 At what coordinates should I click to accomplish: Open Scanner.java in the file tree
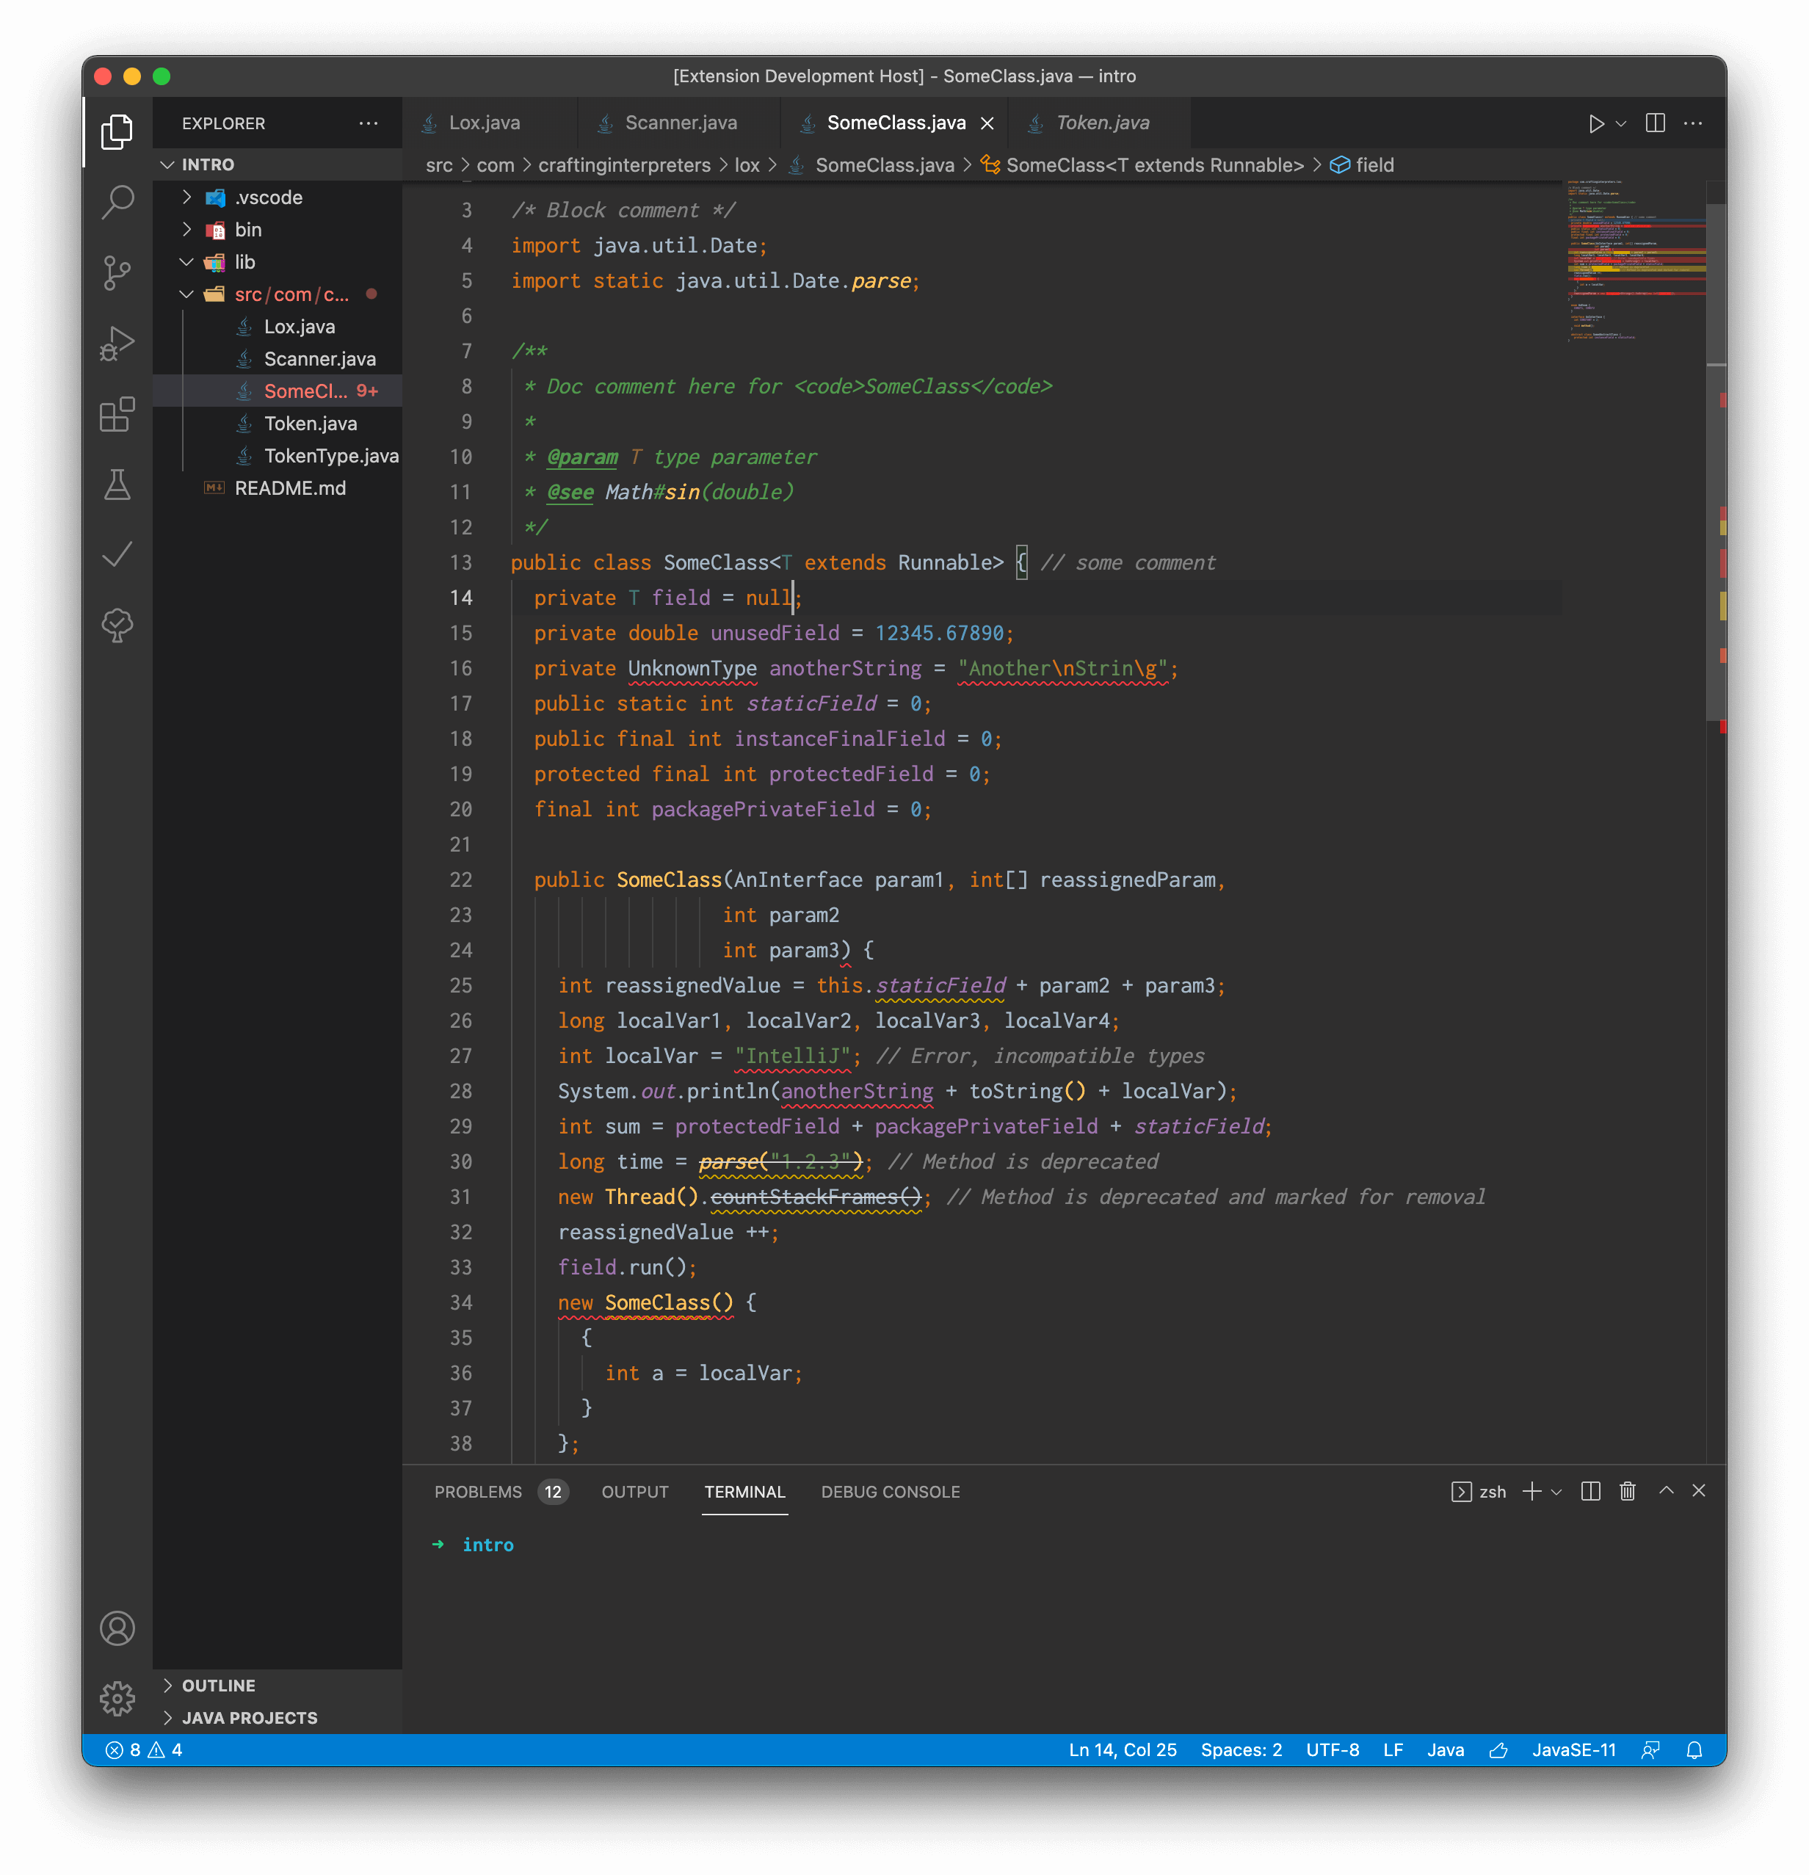[278, 359]
